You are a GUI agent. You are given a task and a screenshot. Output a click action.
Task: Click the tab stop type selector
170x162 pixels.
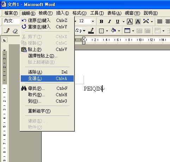pos(5,40)
